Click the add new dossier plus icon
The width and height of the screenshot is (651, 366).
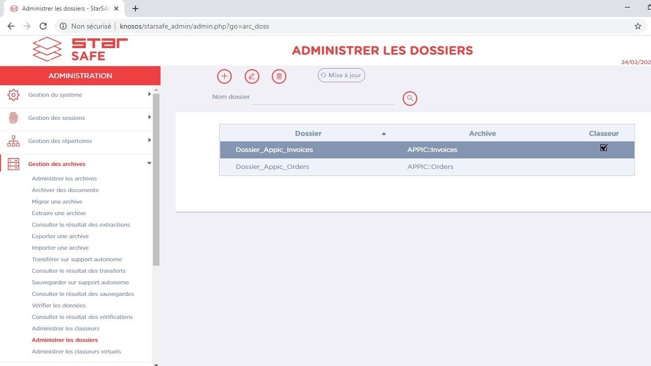pyautogui.click(x=224, y=76)
